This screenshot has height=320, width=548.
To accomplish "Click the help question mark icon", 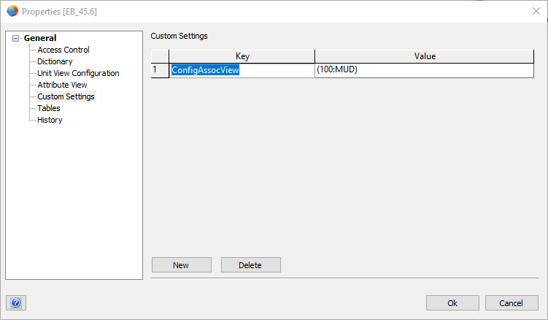I will click(x=15, y=303).
